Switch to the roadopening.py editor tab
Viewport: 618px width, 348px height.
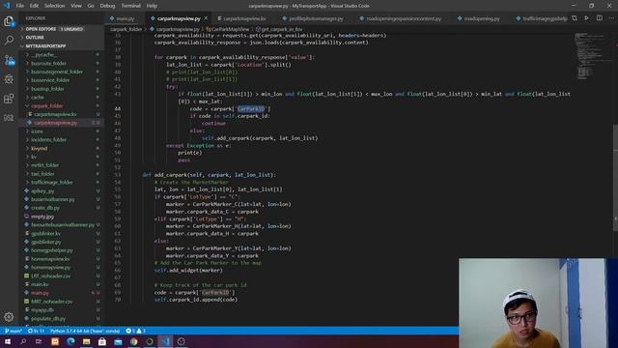[x=482, y=18]
